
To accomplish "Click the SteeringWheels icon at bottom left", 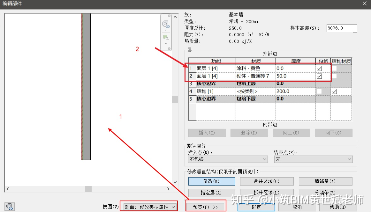I will (10, 207).
